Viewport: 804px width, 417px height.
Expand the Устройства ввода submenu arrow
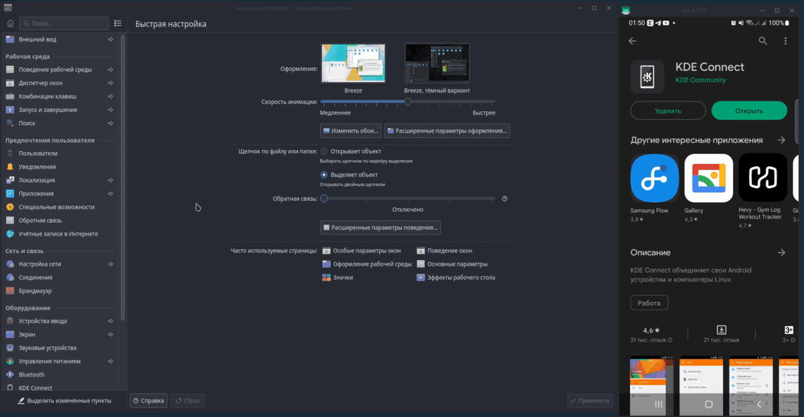coord(111,321)
